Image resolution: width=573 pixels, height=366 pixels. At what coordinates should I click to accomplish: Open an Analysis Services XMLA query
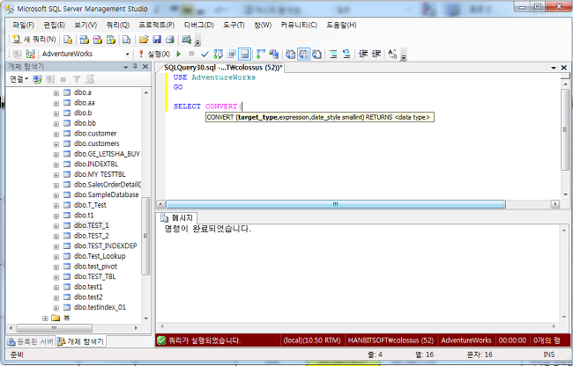[111, 40]
